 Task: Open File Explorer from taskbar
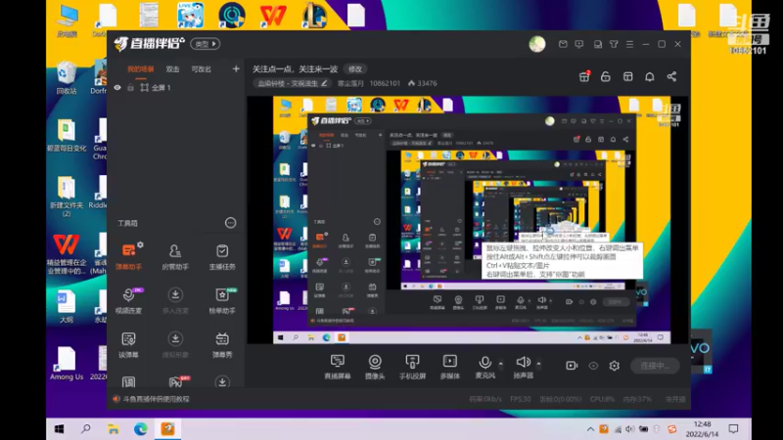point(114,429)
